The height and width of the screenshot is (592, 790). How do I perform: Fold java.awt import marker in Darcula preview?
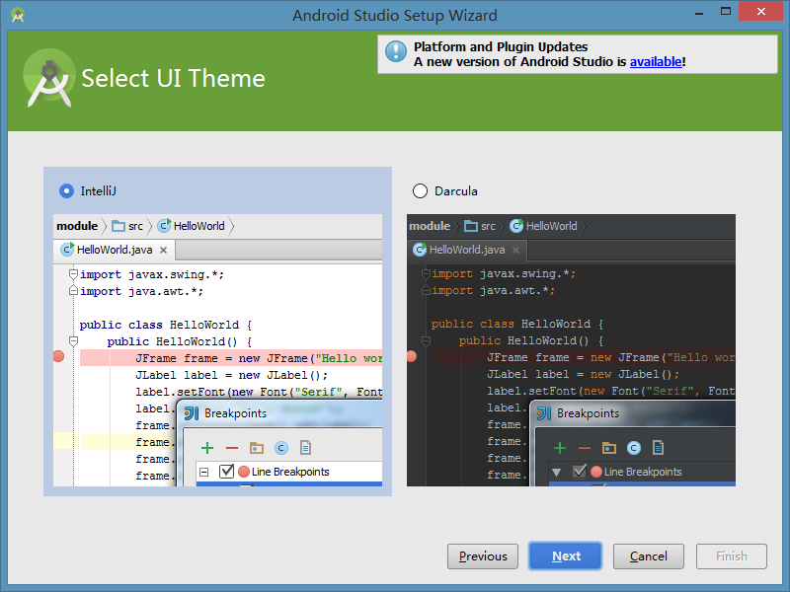point(426,290)
